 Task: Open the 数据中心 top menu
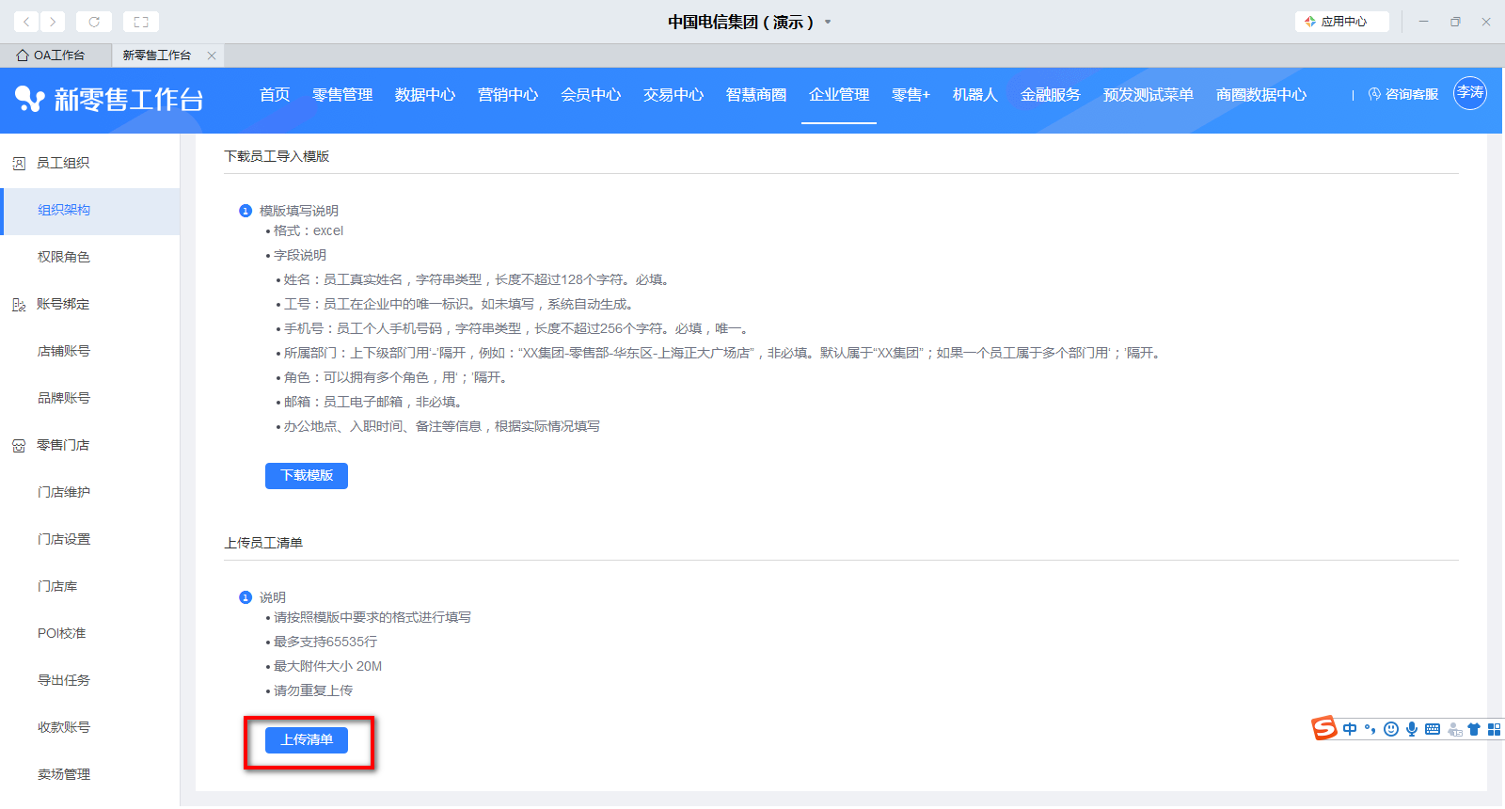pyautogui.click(x=425, y=95)
